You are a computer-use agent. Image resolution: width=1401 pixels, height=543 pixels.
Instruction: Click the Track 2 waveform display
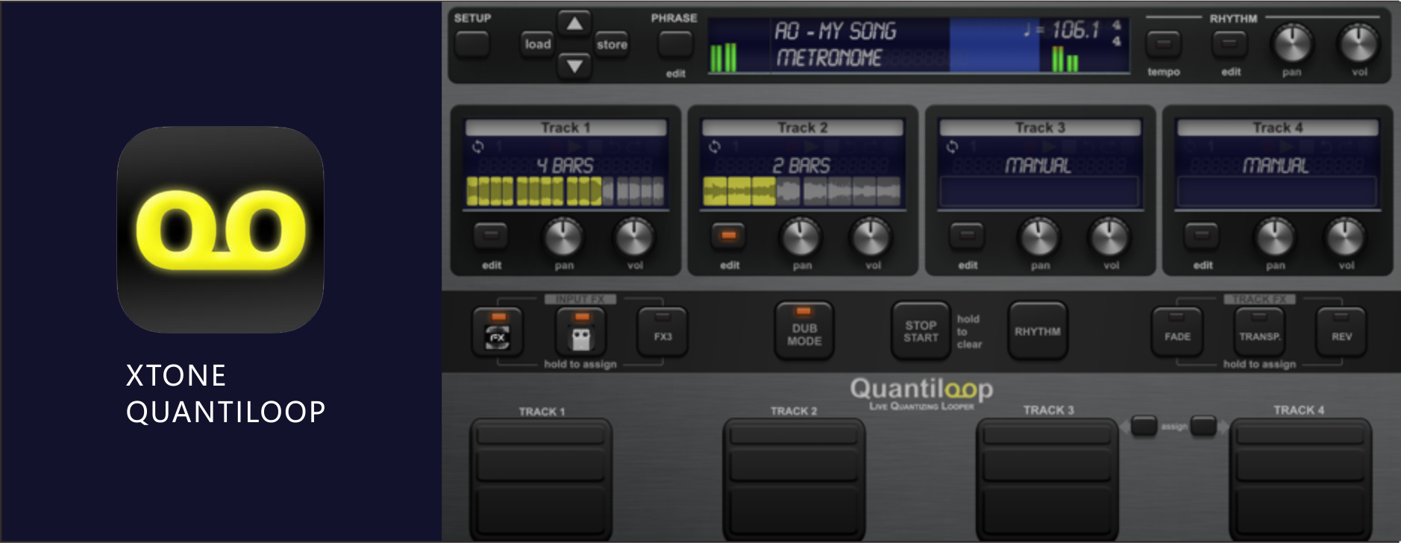pos(802,191)
